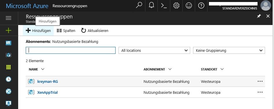This screenshot has height=109, width=274.
Task: Click the feedback smiley icon
Action: click(x=189, y=6)
